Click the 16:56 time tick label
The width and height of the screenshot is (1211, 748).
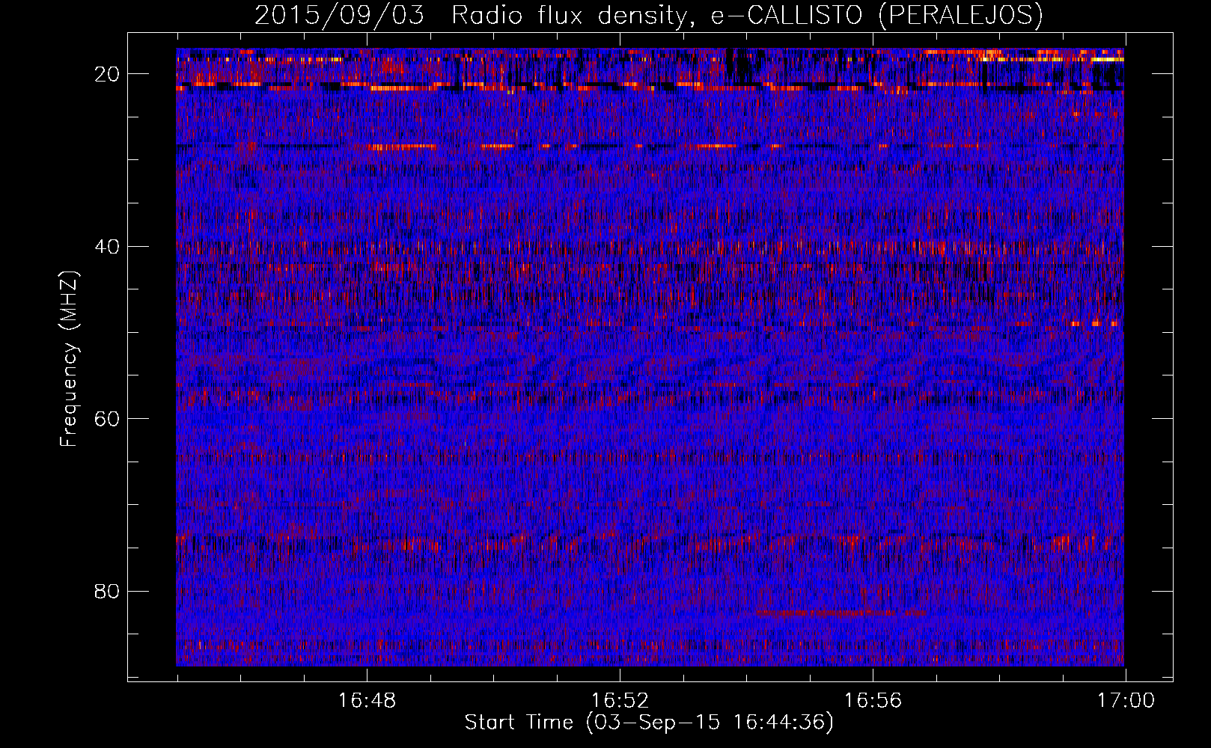click(873, 701)
